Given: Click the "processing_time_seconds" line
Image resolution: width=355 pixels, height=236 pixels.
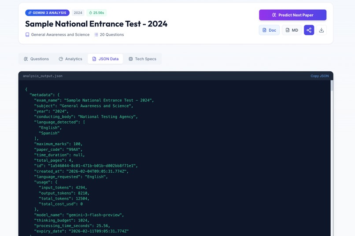Looking at the screenshot, I should pos(72,226).
